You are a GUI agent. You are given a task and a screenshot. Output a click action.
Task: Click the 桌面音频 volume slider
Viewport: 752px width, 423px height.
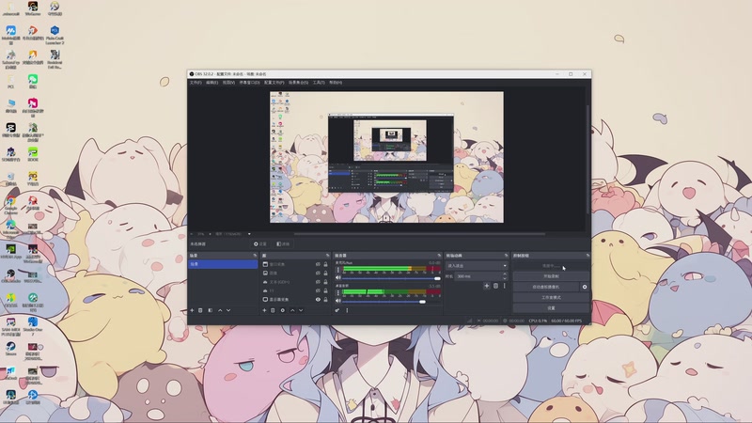(x=391, y=302)
